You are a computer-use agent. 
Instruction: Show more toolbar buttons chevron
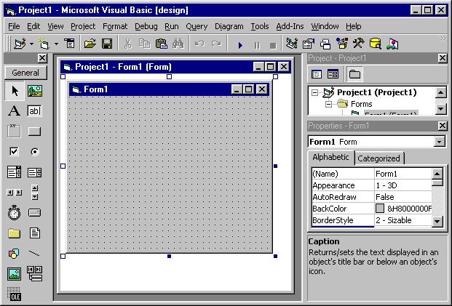(x=442, y=39)
